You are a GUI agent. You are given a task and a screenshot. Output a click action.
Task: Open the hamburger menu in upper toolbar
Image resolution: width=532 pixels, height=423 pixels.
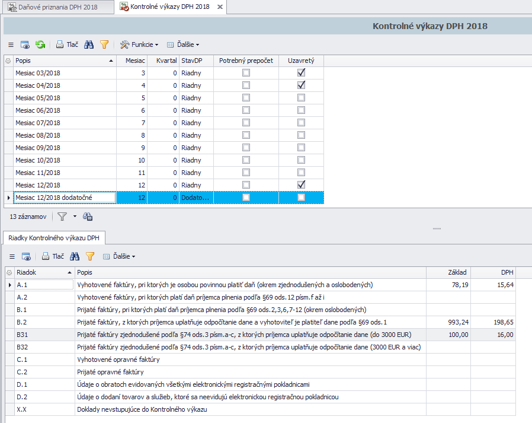pyautogui.click(x=11, y=44)
